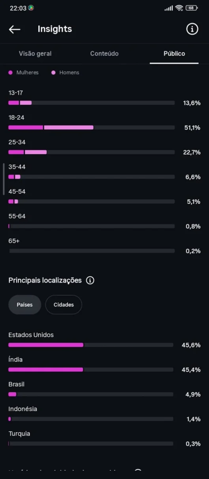
Task: Tap the Estados Unidos location bar
Action: [x=91, y=345]
